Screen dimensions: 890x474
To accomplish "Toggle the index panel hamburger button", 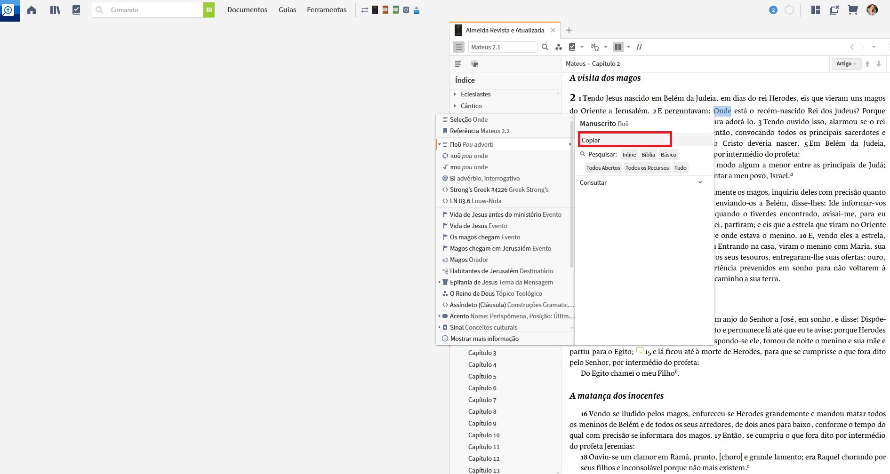I will (x=458, y=47).
